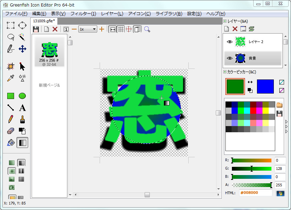Toggle visibility of 背景 layer
Viewport: 291px width, 210px height.
pyautogui.click(x=230, y=58)
